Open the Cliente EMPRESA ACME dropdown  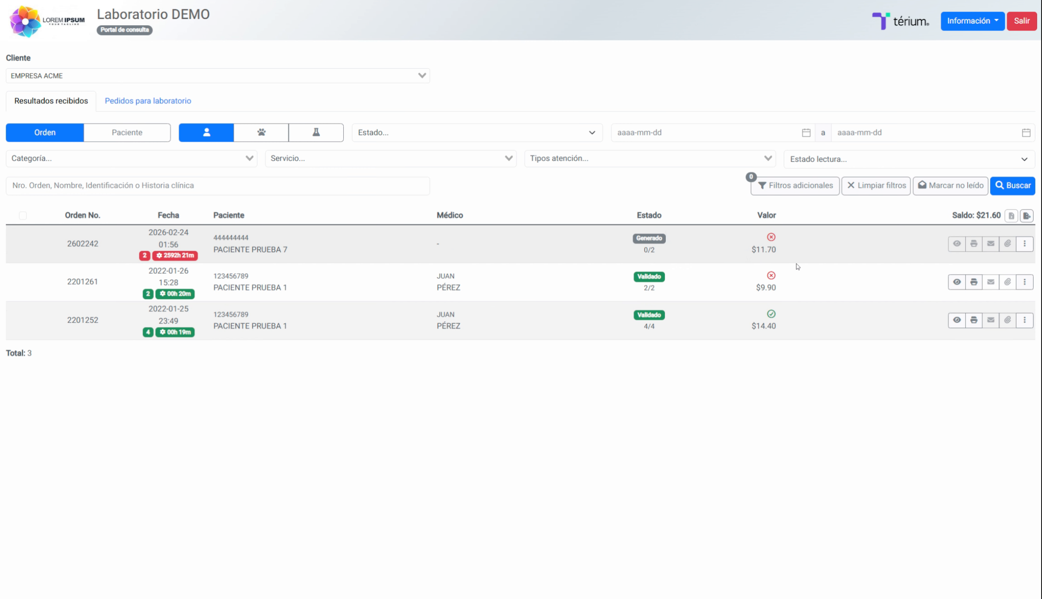(x=218, y=76)
